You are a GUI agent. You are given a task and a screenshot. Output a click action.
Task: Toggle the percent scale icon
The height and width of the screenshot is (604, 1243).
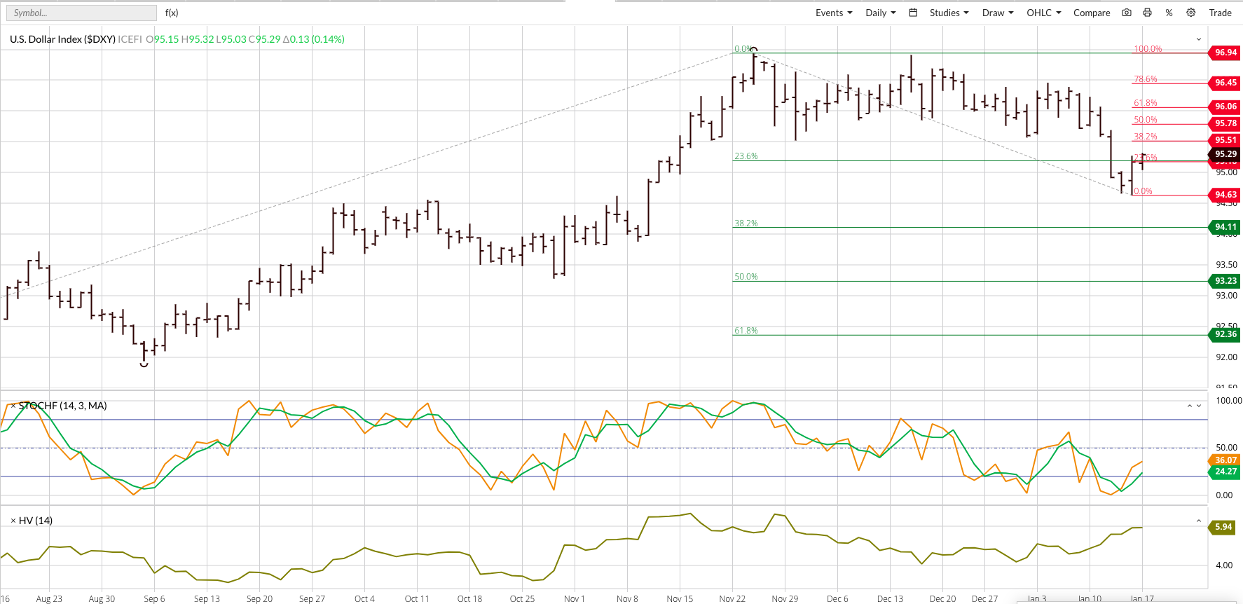[x=1169, y=13]
